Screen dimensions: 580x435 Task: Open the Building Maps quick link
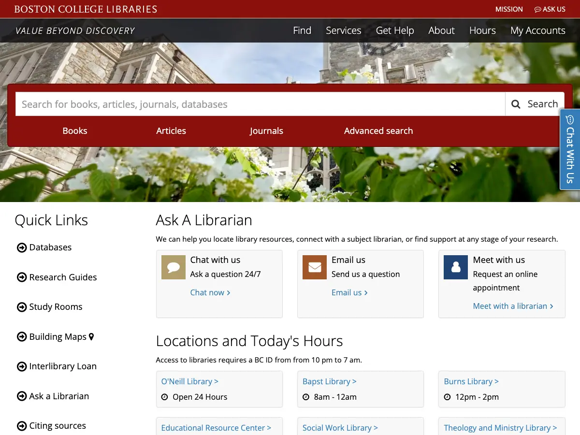[x=58, y=337]
